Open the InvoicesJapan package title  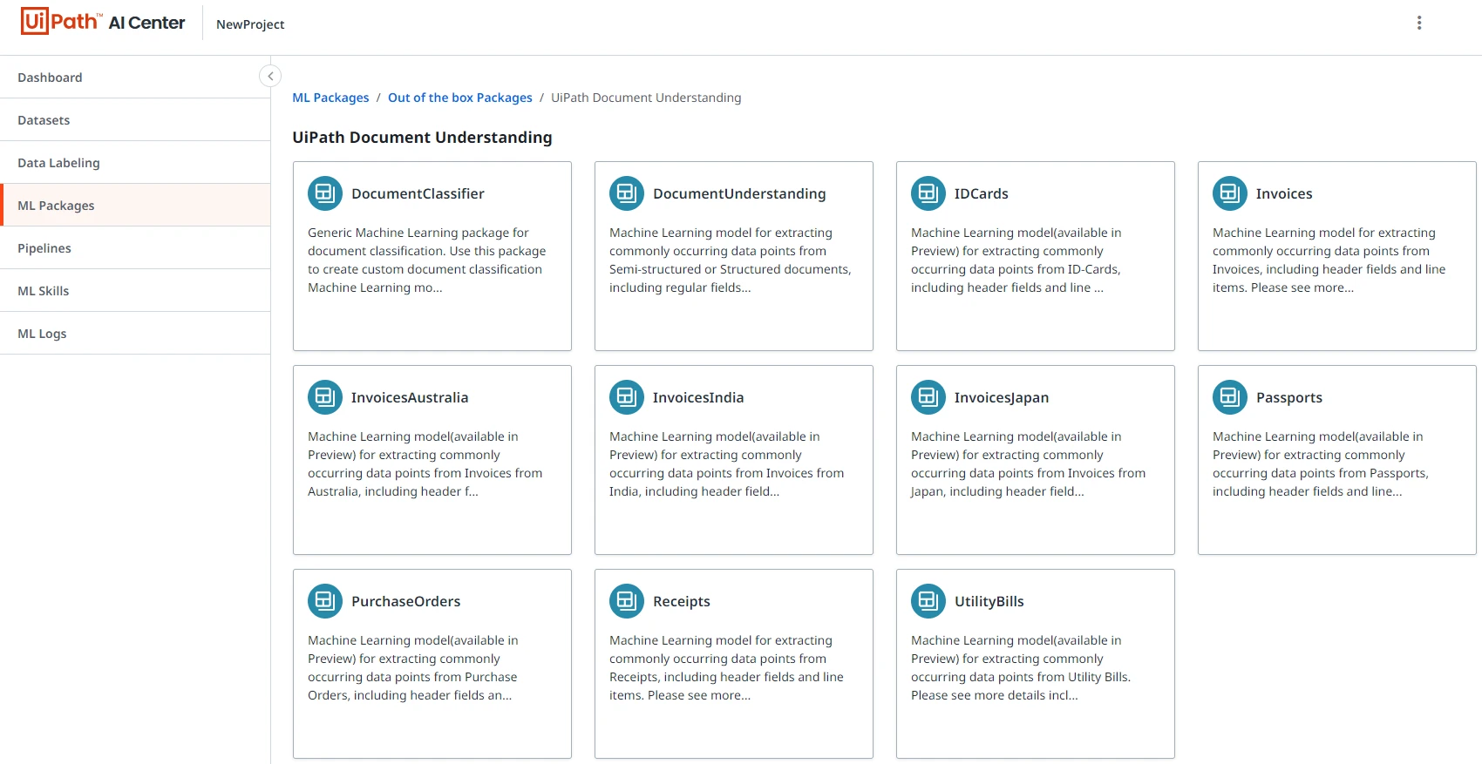(1002, 397)
